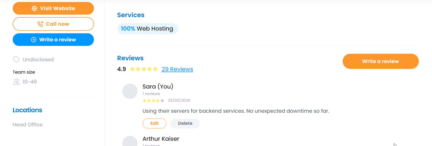Click the plus icon on the blue review button

pyautogui.click(x=34, y=40)
